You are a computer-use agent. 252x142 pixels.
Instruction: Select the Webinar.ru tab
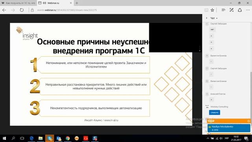[x=55, y=3]
